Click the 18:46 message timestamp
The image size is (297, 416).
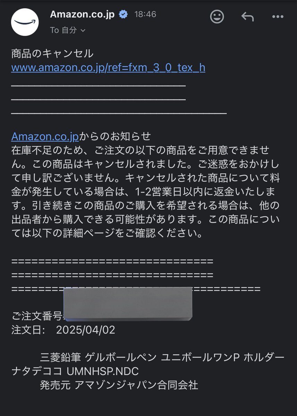coord(145,15)
